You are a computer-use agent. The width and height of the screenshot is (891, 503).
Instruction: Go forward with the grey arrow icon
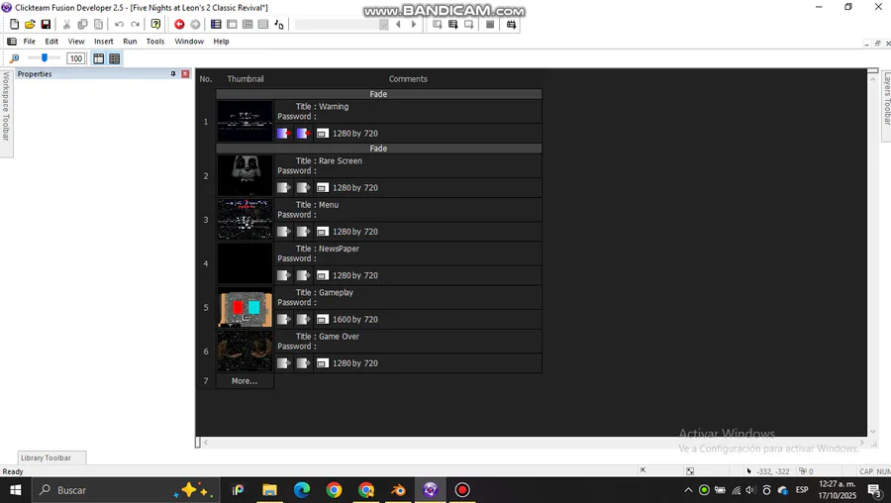click(x=195, y=24)
